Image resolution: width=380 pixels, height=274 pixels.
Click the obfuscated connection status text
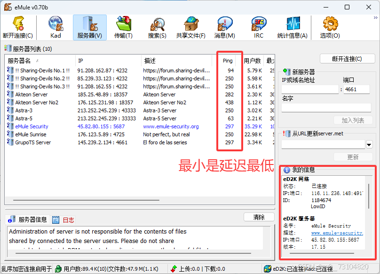(26, 269)
